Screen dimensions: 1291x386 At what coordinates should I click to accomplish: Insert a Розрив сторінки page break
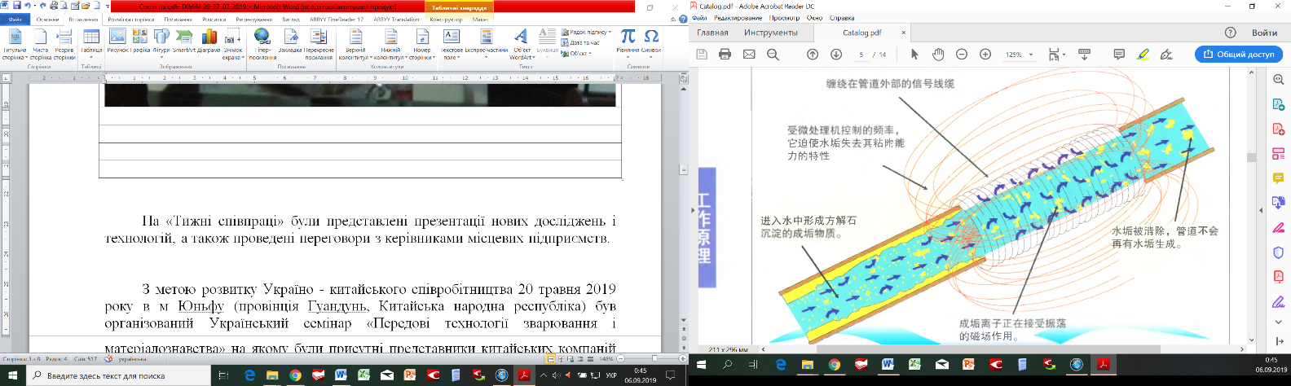point(64,44)
